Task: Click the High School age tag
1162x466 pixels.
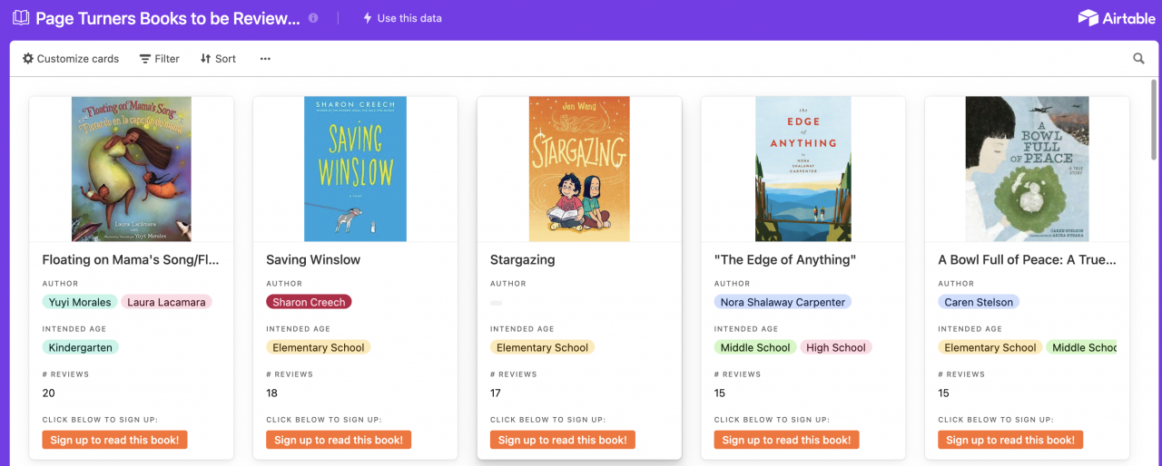Action: pos(836,347)
